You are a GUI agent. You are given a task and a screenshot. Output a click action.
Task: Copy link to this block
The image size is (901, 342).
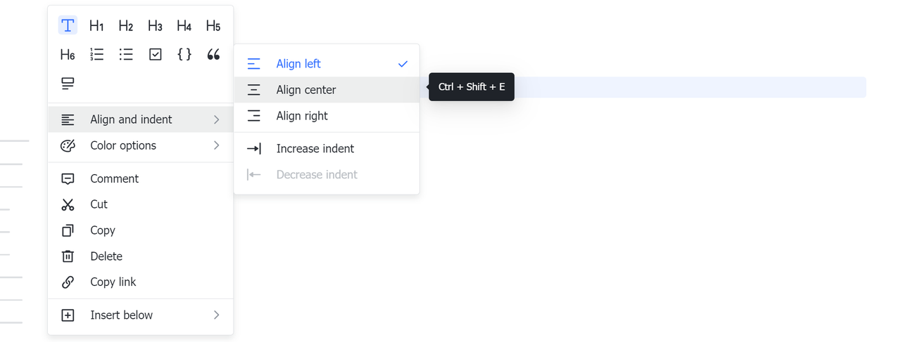click(x=113, y=282)
